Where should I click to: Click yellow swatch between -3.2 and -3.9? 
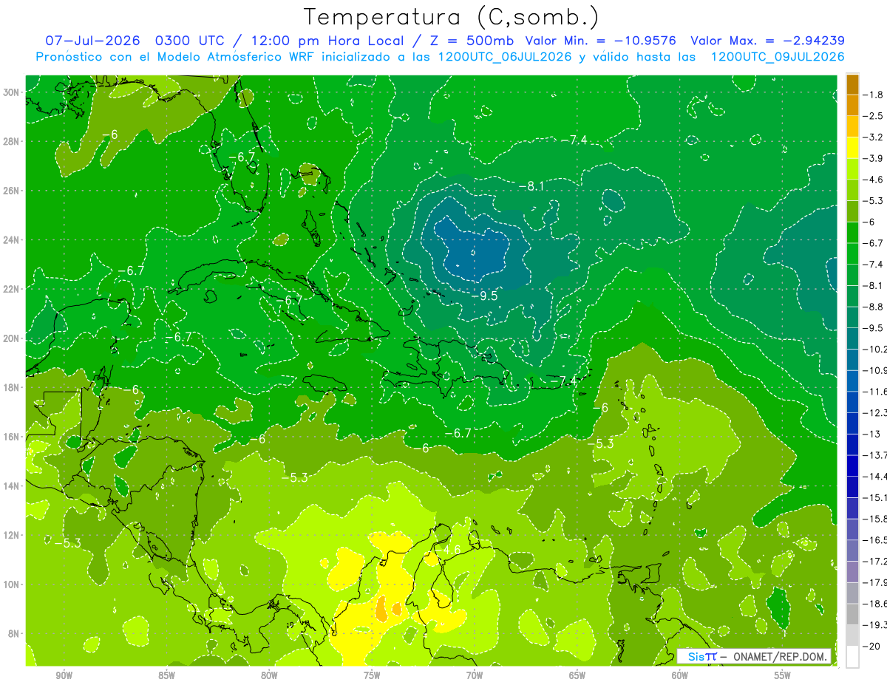(x=852, y=148)
